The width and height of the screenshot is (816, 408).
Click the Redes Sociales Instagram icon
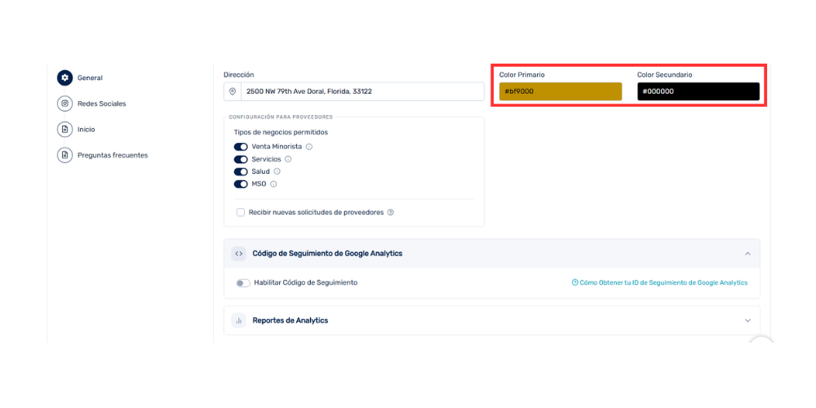pyautogui.click(x=64, y=104)
